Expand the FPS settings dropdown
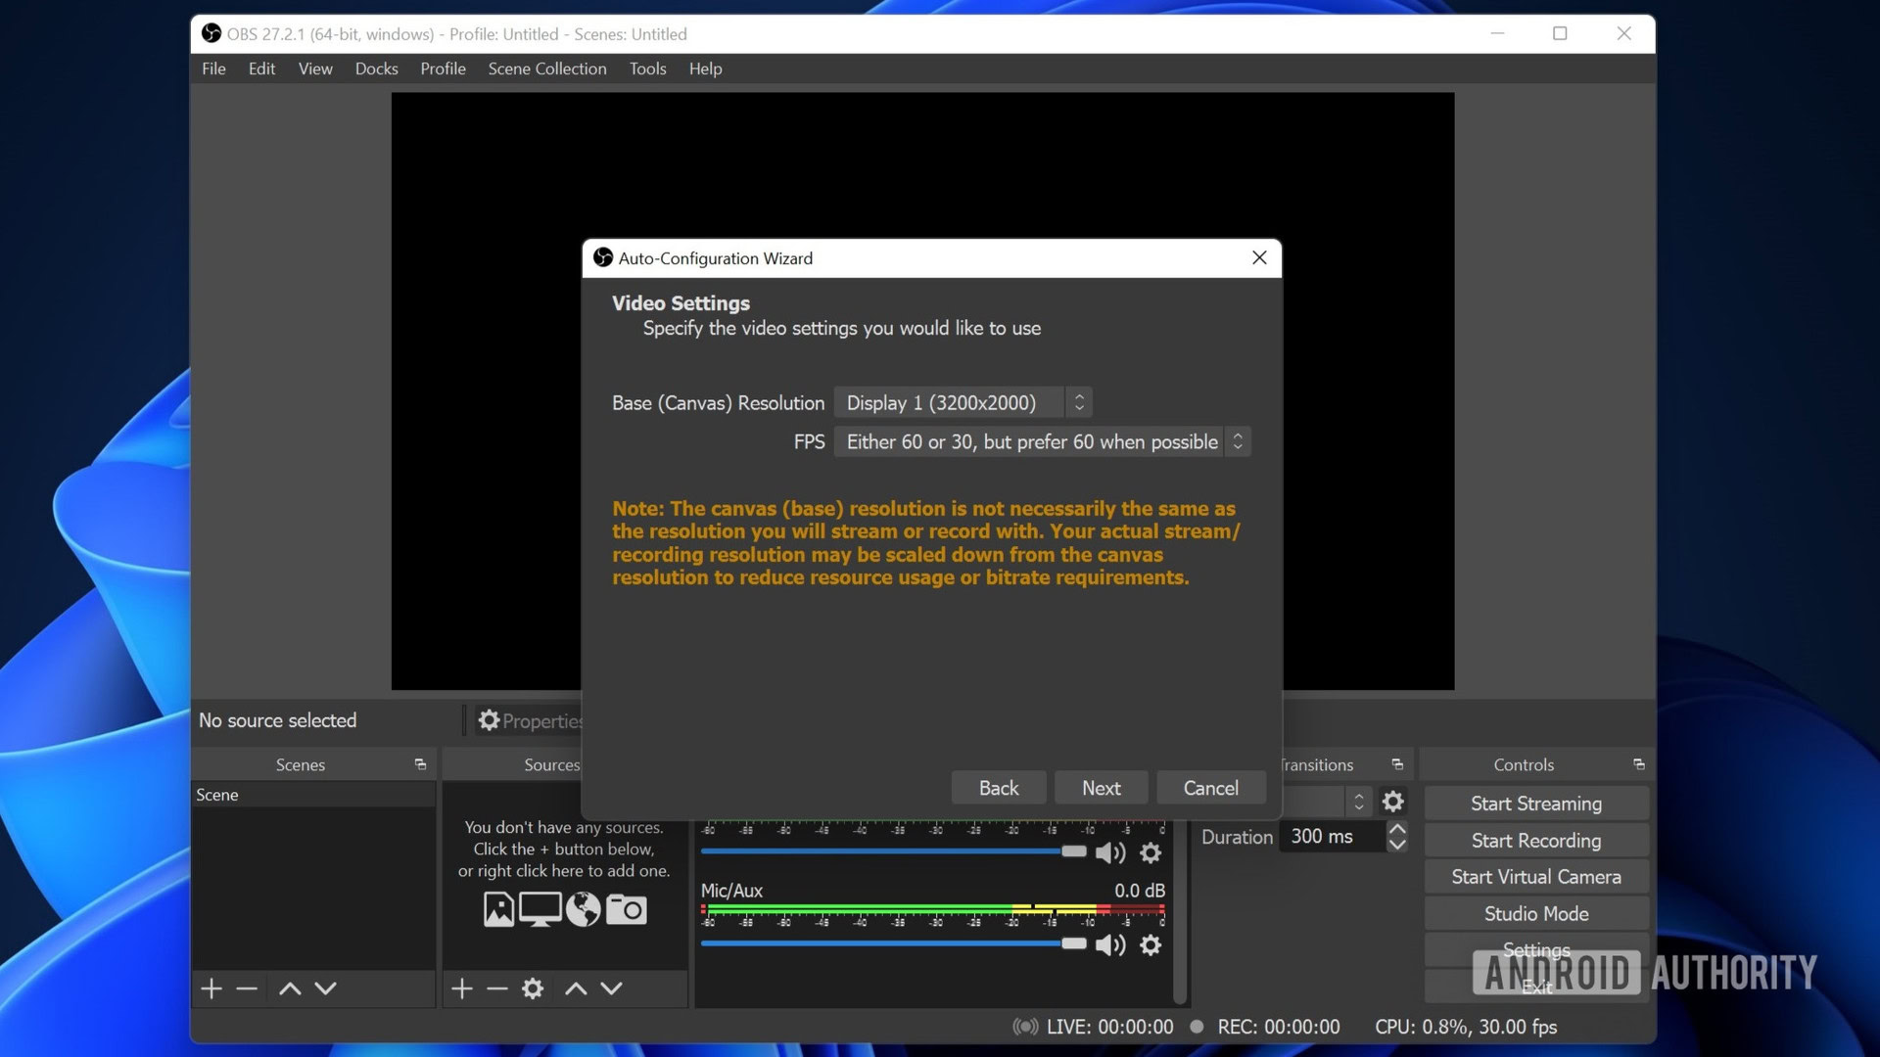 (1236, 441)
